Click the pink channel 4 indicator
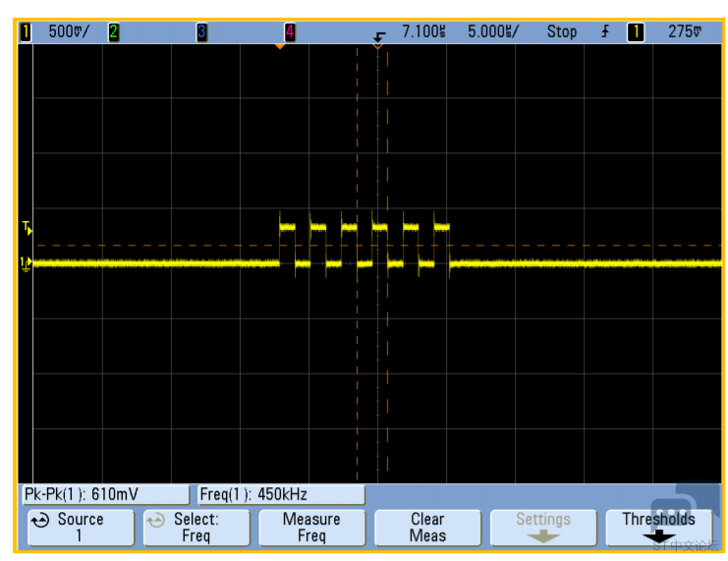The height and width of the screenshot is (561, 728). tap(290, 31)
